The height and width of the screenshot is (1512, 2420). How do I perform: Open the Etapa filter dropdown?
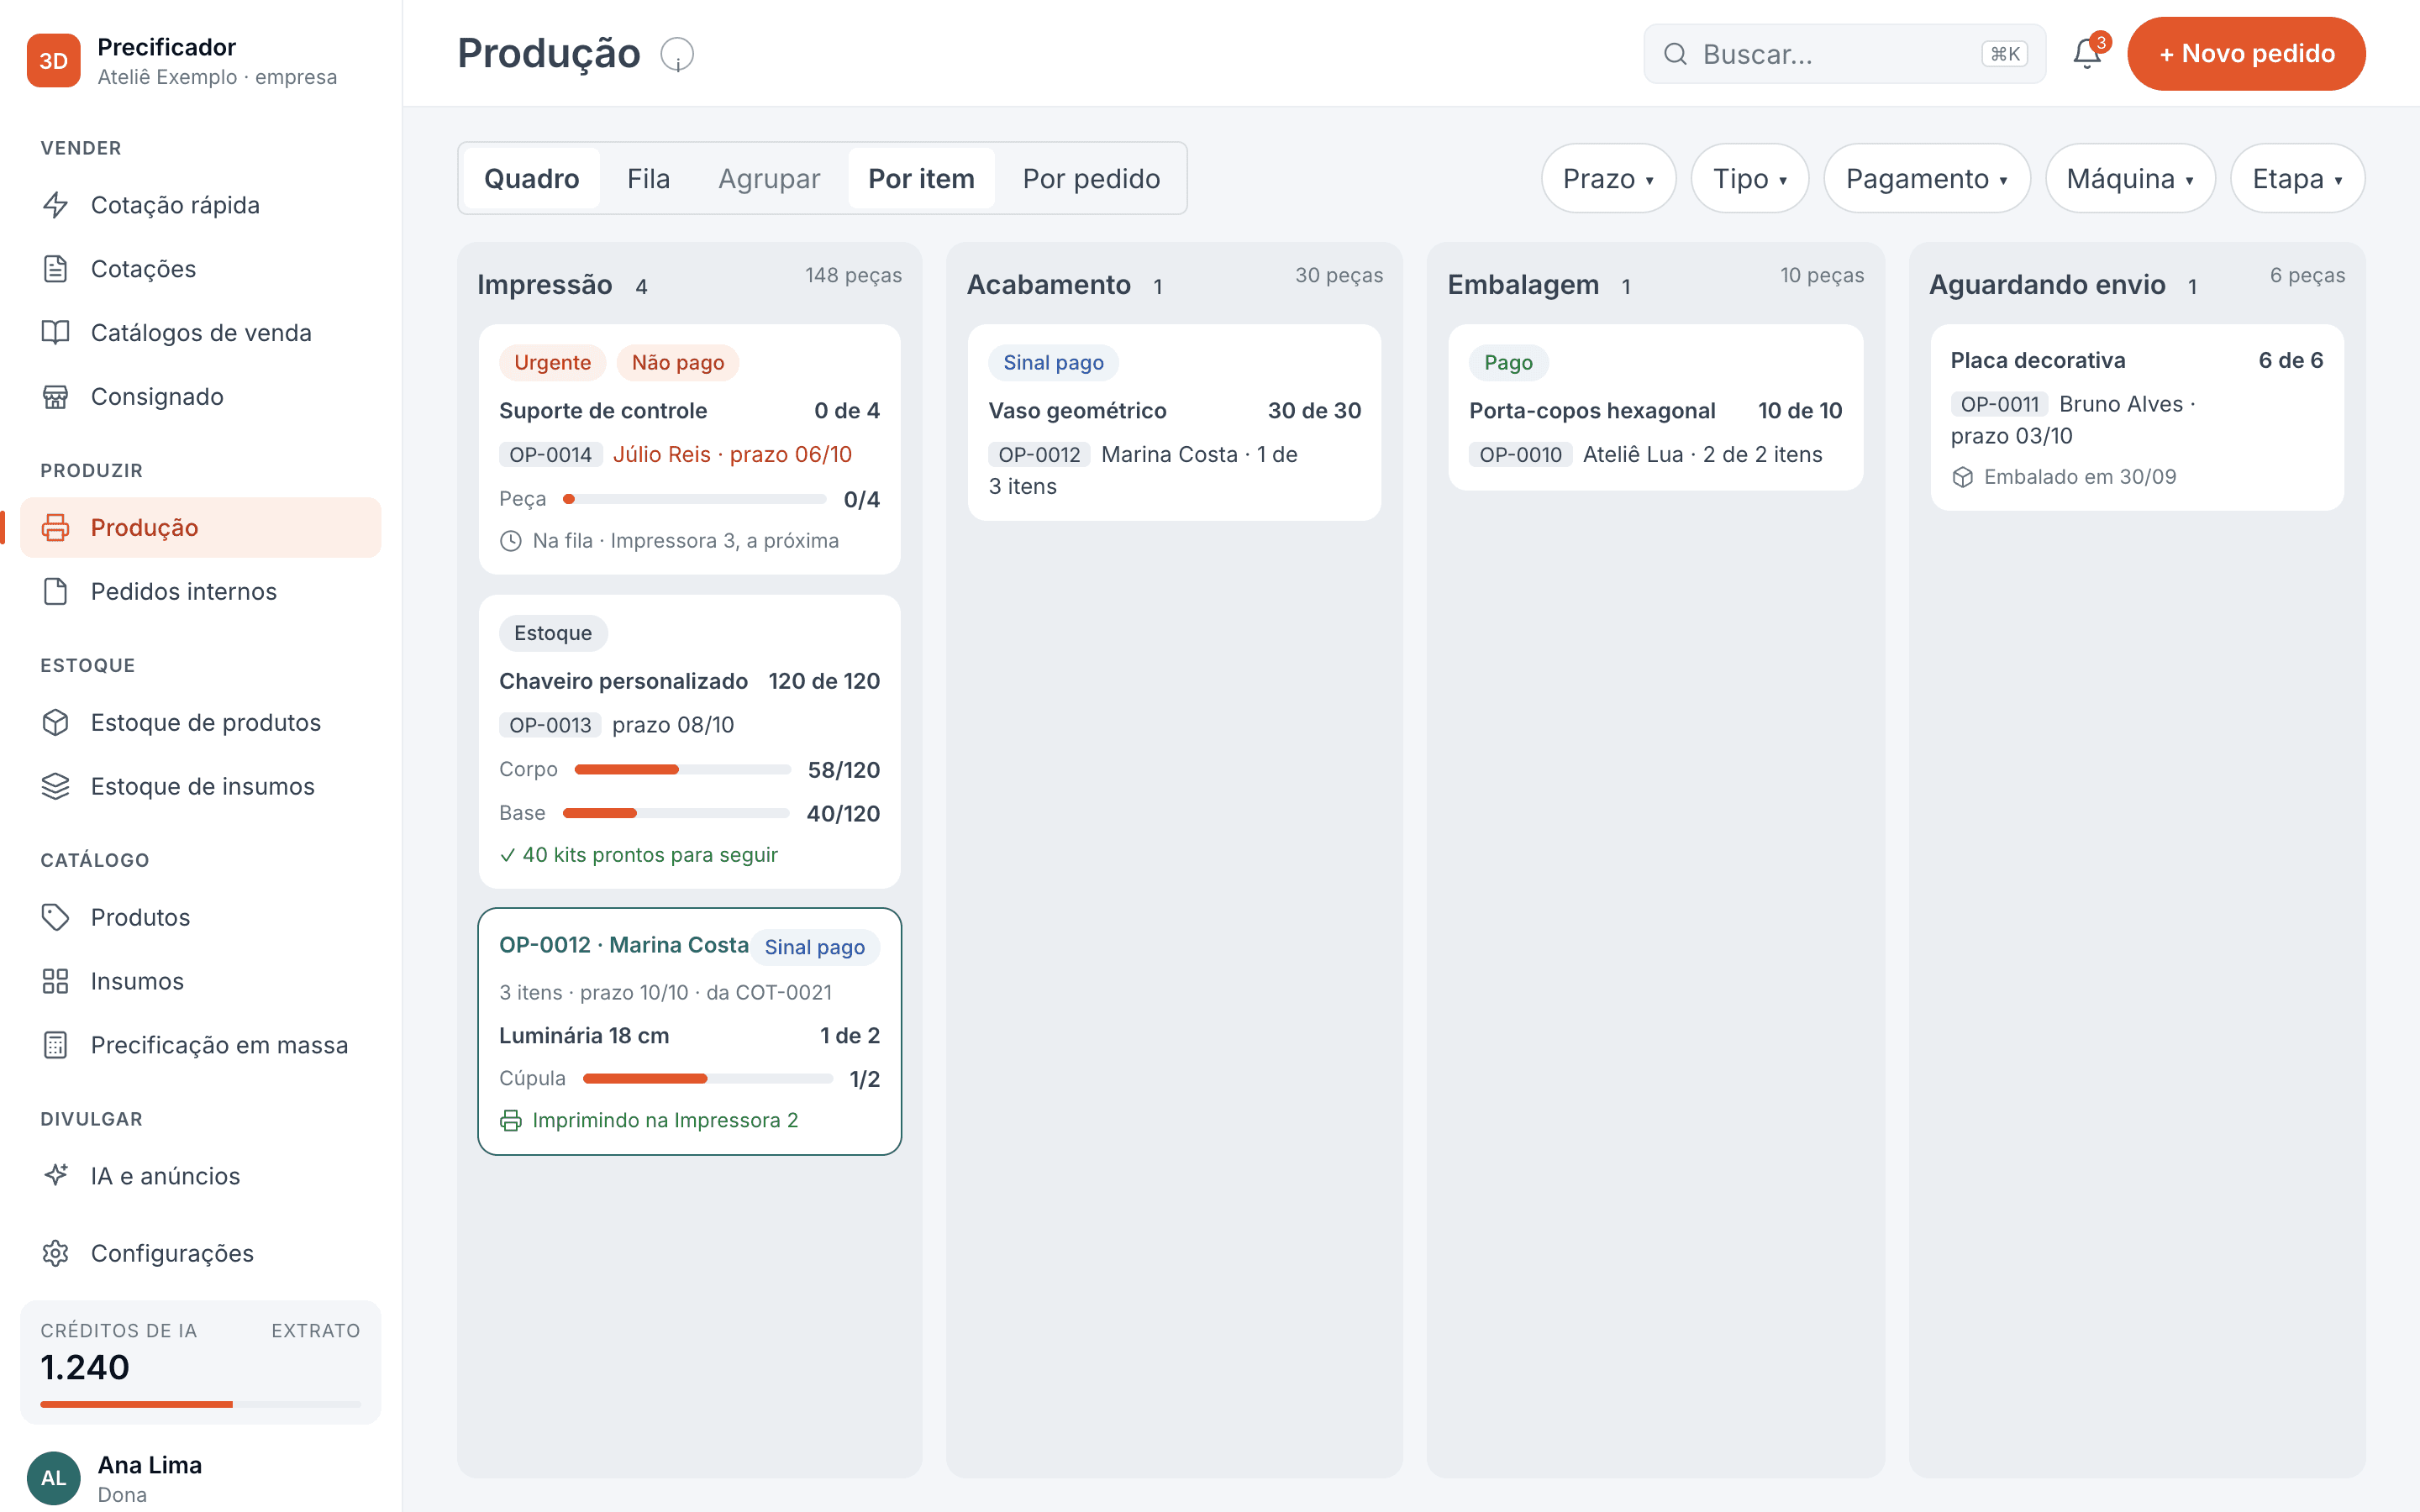2297,179
